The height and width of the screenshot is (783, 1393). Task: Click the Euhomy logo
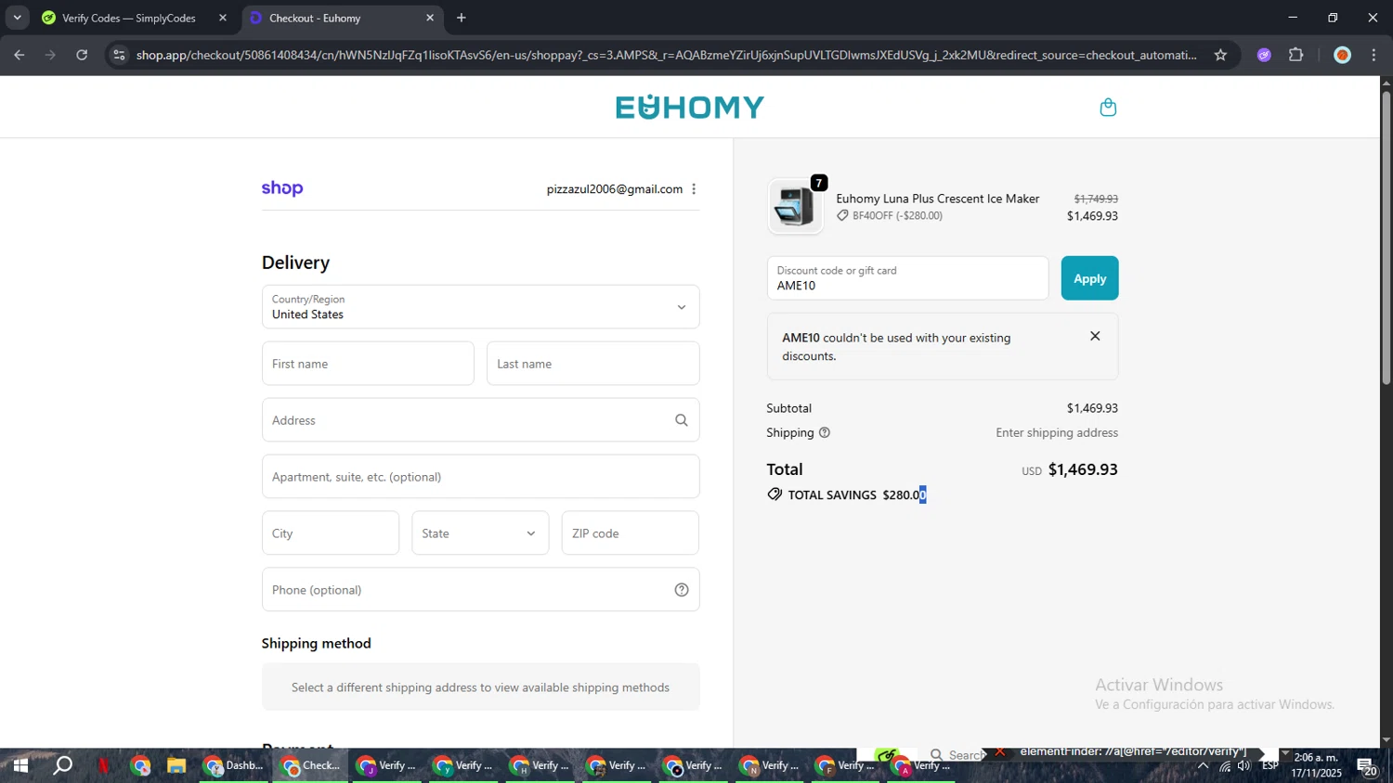coord(689,108)
